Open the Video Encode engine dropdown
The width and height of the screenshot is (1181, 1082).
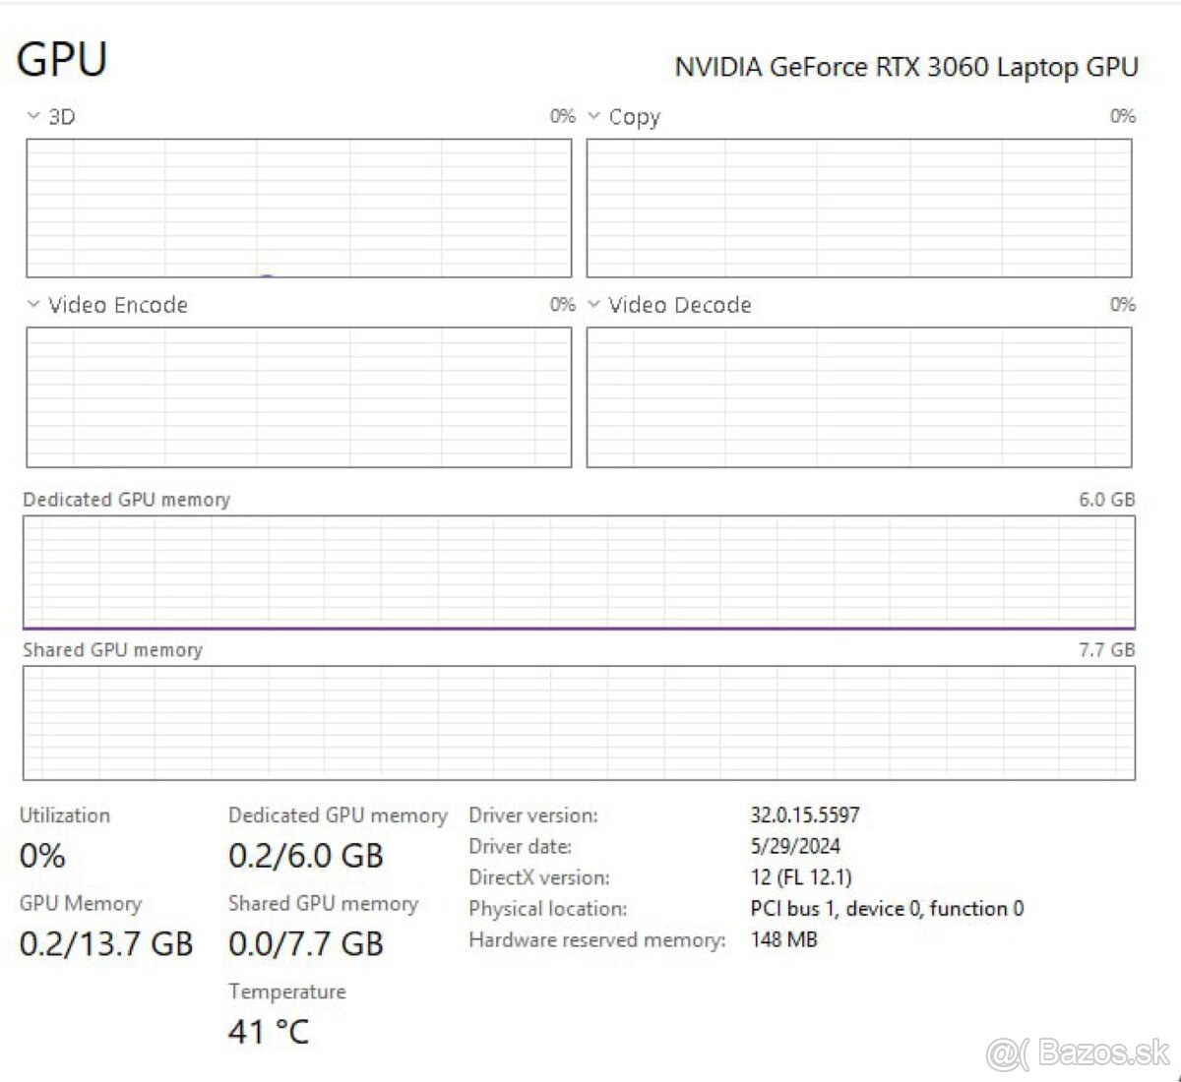pyautogui.click(x=32, y=305)
